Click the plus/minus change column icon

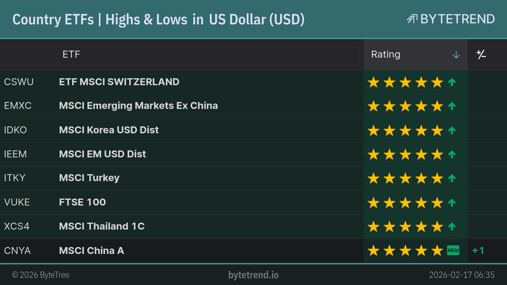(481, 54)
